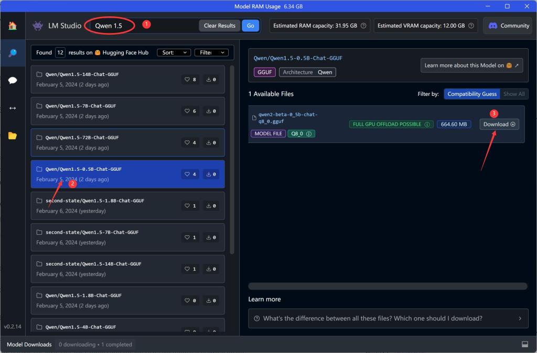Click 0 downloading 1 completed status text
Screen dimensions: 537x353
click(95, 345)
